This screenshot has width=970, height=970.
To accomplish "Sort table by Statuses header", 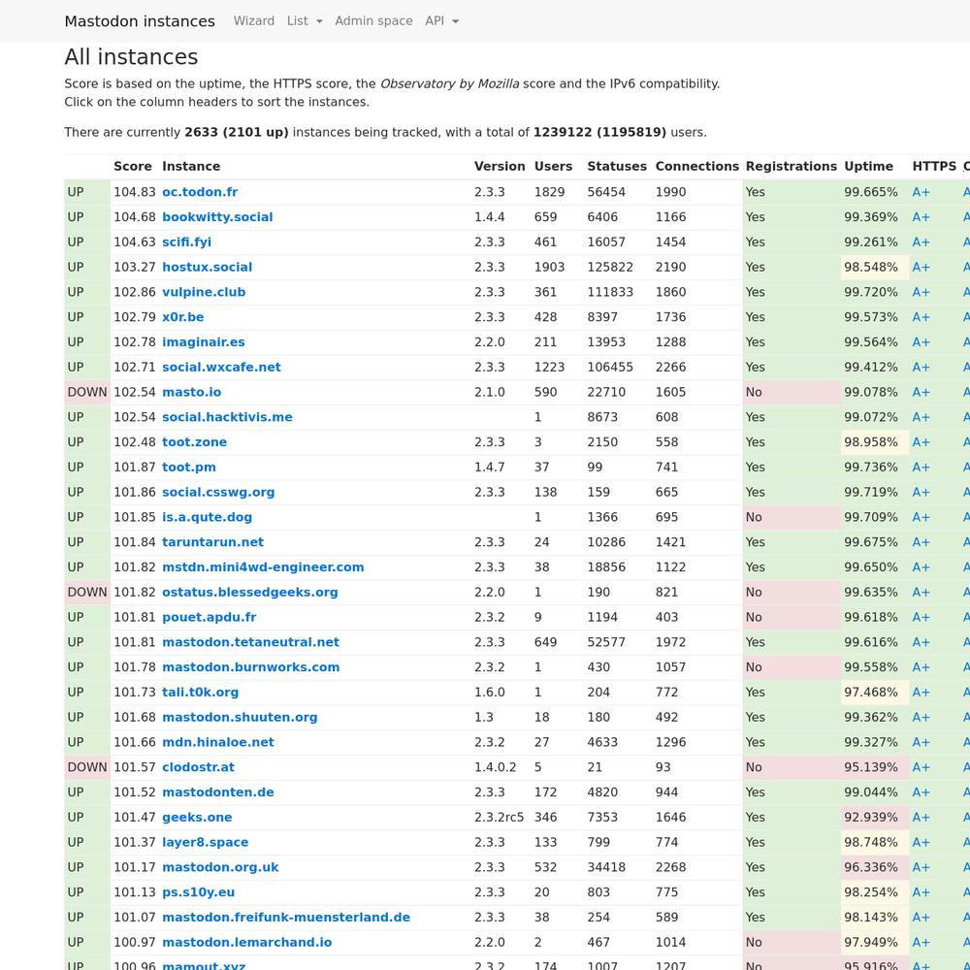I will click(x=617, y=167).
